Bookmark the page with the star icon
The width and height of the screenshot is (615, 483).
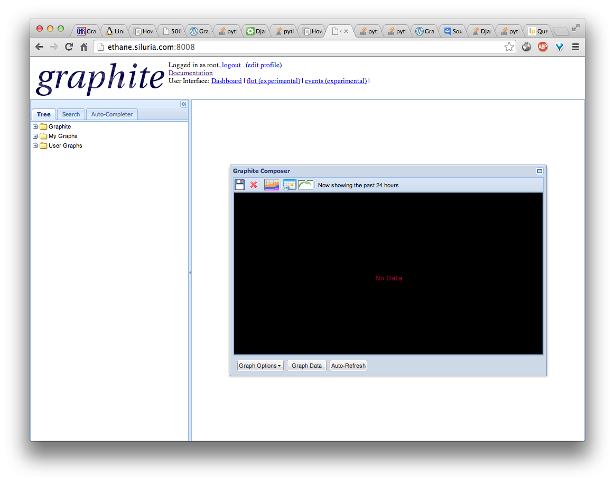[509, 47]
